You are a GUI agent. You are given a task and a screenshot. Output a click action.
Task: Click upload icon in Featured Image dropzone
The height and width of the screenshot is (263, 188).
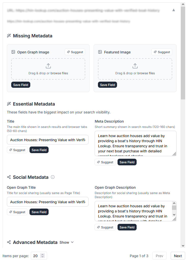(135, 66)
